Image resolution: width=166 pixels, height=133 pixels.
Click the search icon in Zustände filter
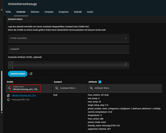[57, 88]
